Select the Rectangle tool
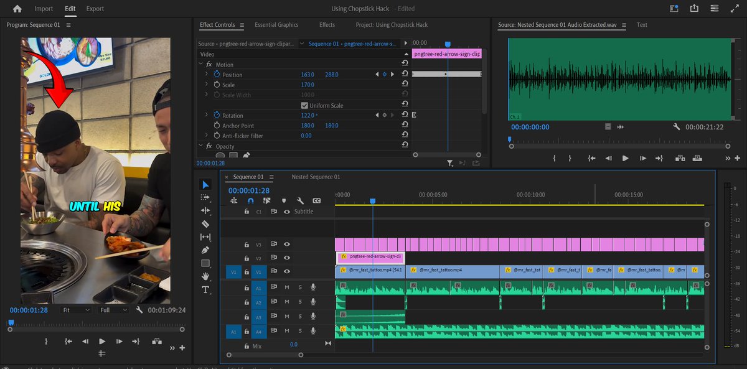The height and width of the screenshot is (369, 747). click(x=206, y=263)
